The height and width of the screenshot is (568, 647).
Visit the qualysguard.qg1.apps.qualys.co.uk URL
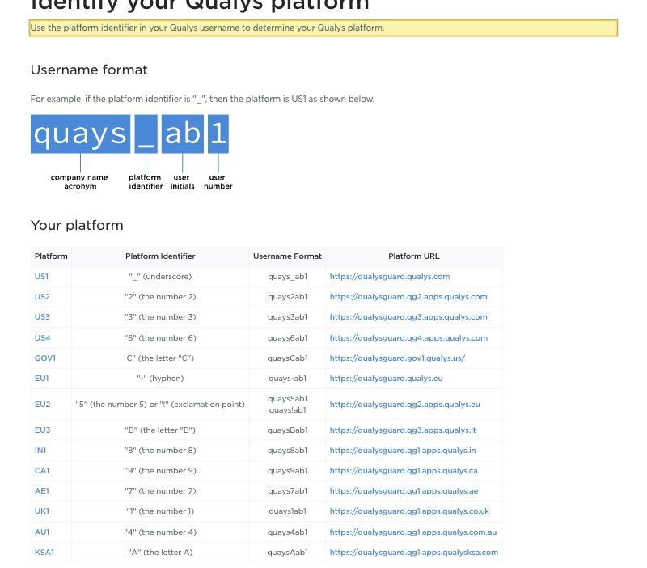pyautogui.click(x=409, y=511)
